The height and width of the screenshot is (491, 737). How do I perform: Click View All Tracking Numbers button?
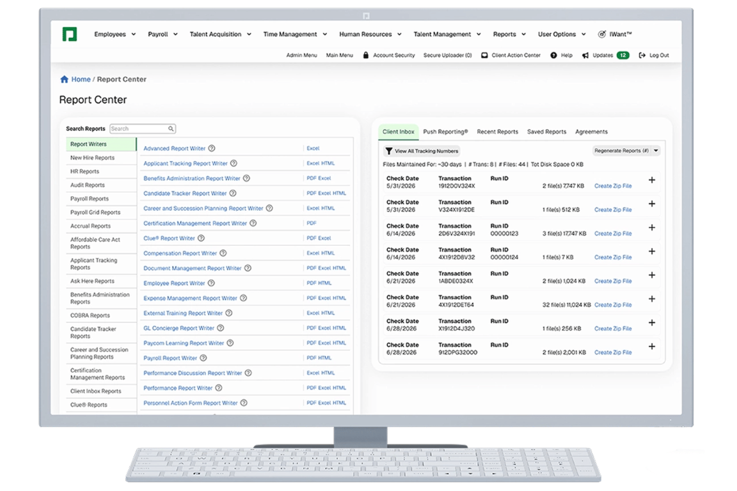tap(422, 151)
